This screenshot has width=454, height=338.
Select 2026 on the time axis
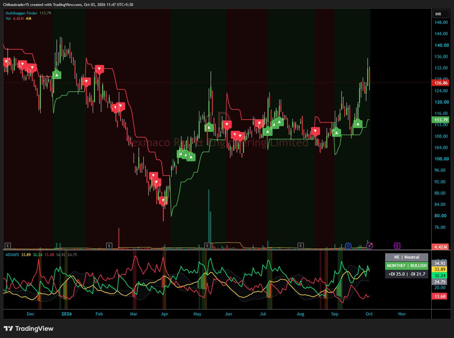point(67,314)
